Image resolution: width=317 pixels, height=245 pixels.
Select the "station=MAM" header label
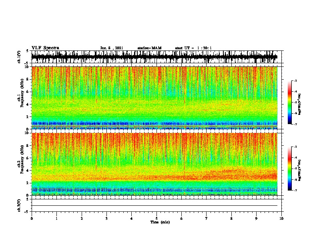(149, 48)
